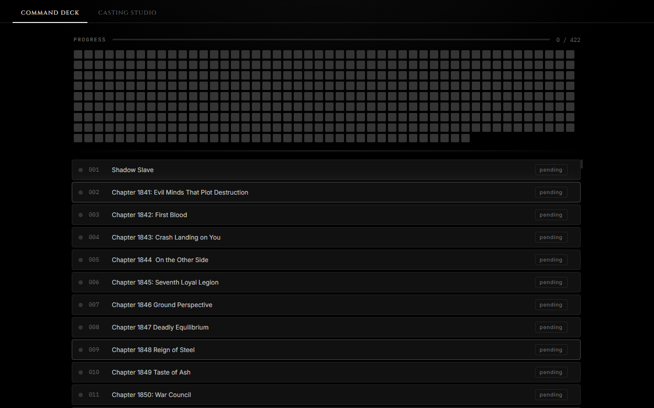Click pending badge for Chapter 1842
Viewport: 654px width, 408px height.
coord(551,215)
